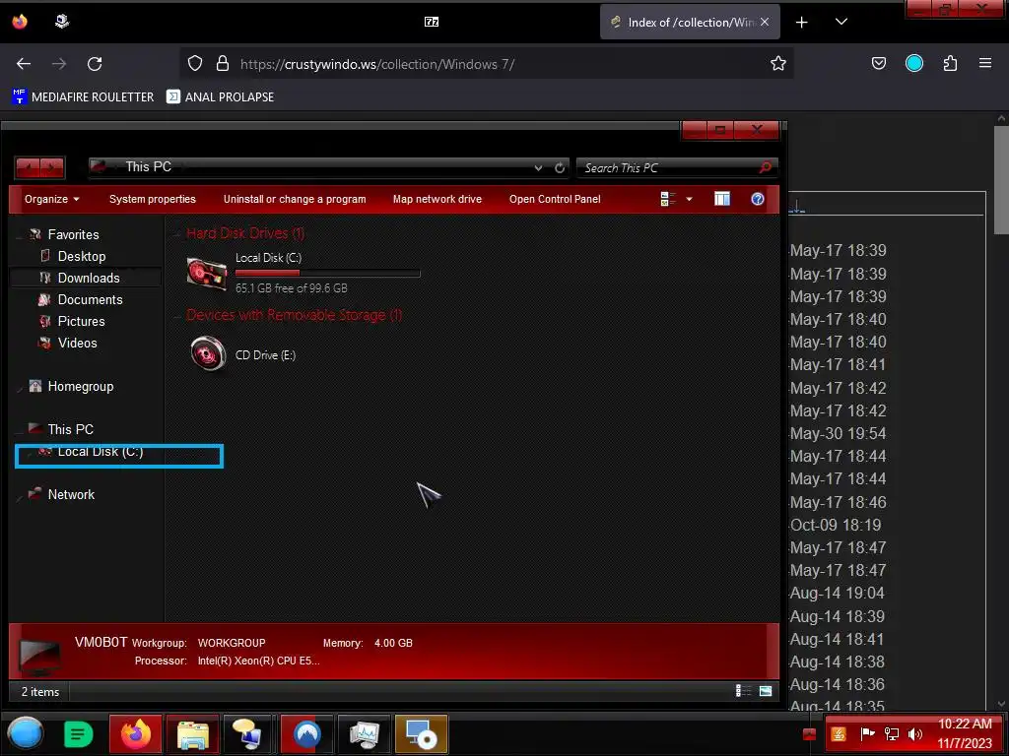Toggle the Explorer preview pane
The width and height of the screenshot is (1009, 756).
[x=722, y=199]
